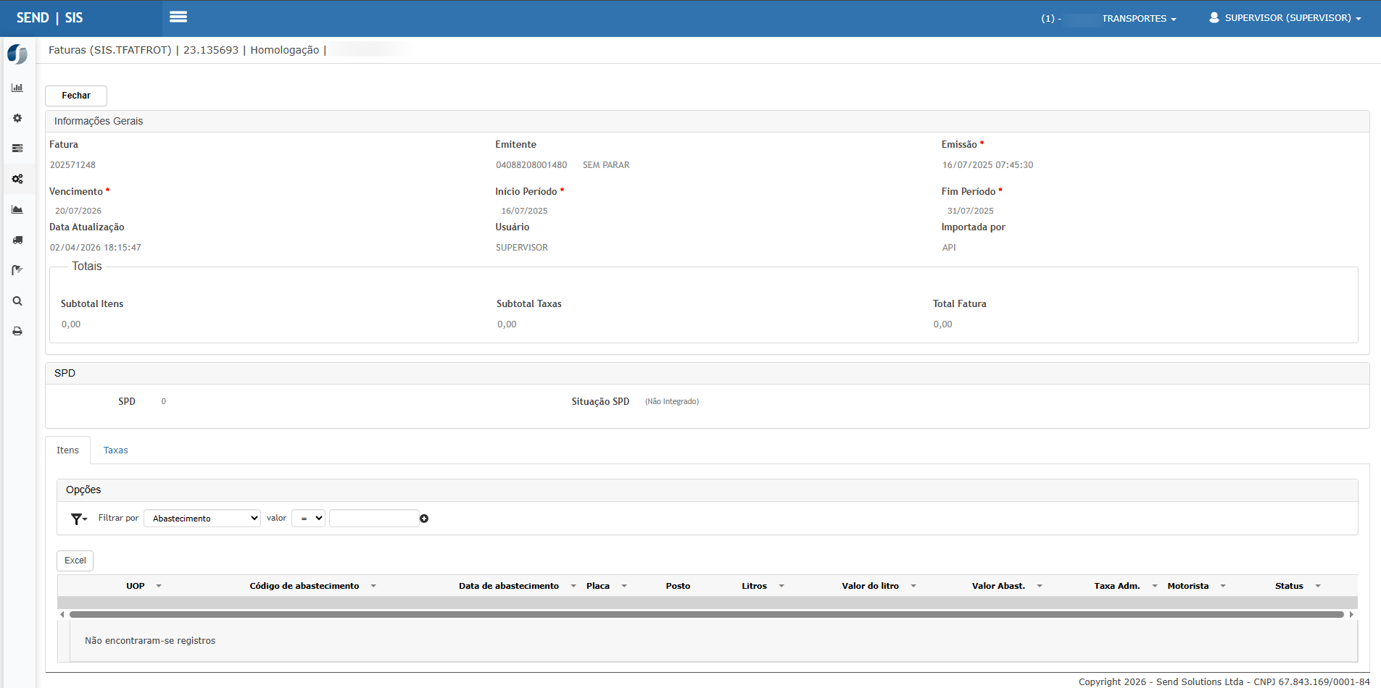Viewport: 1381px width, 688px height.
Task: Export the table with Excel button
Action: (75, 561)
